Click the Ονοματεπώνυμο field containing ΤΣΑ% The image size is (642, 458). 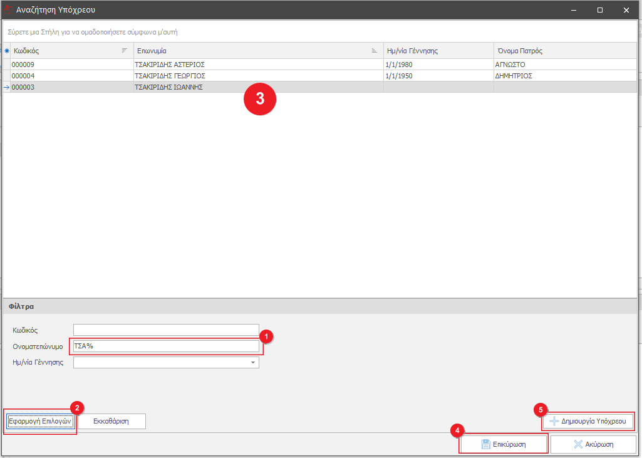(x=166, y=346)
